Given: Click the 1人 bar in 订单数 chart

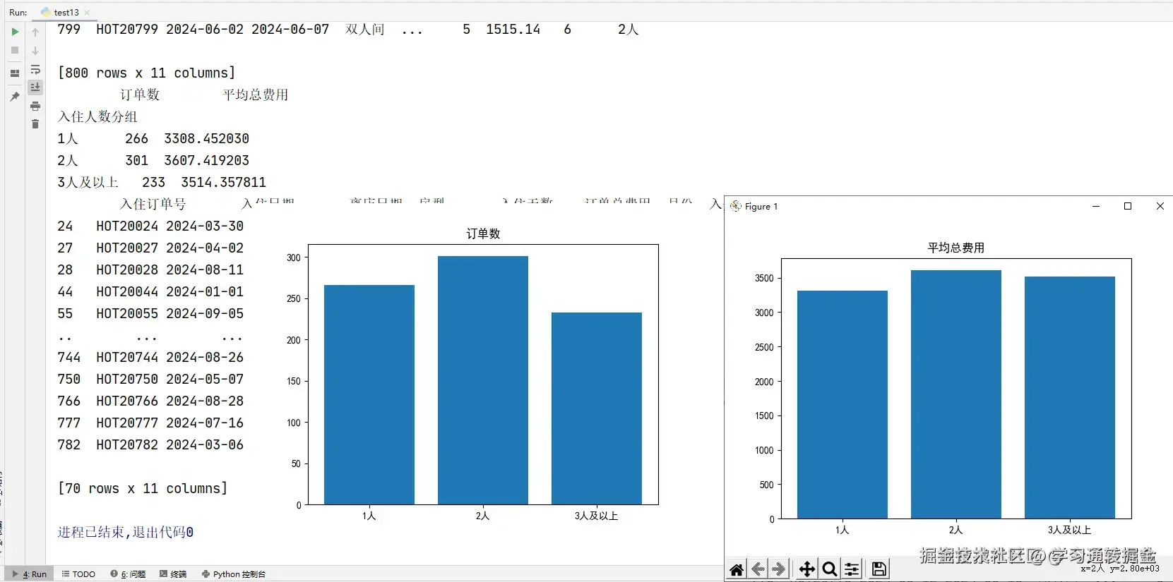Looking at the screenshot, I should click(369, 394).
